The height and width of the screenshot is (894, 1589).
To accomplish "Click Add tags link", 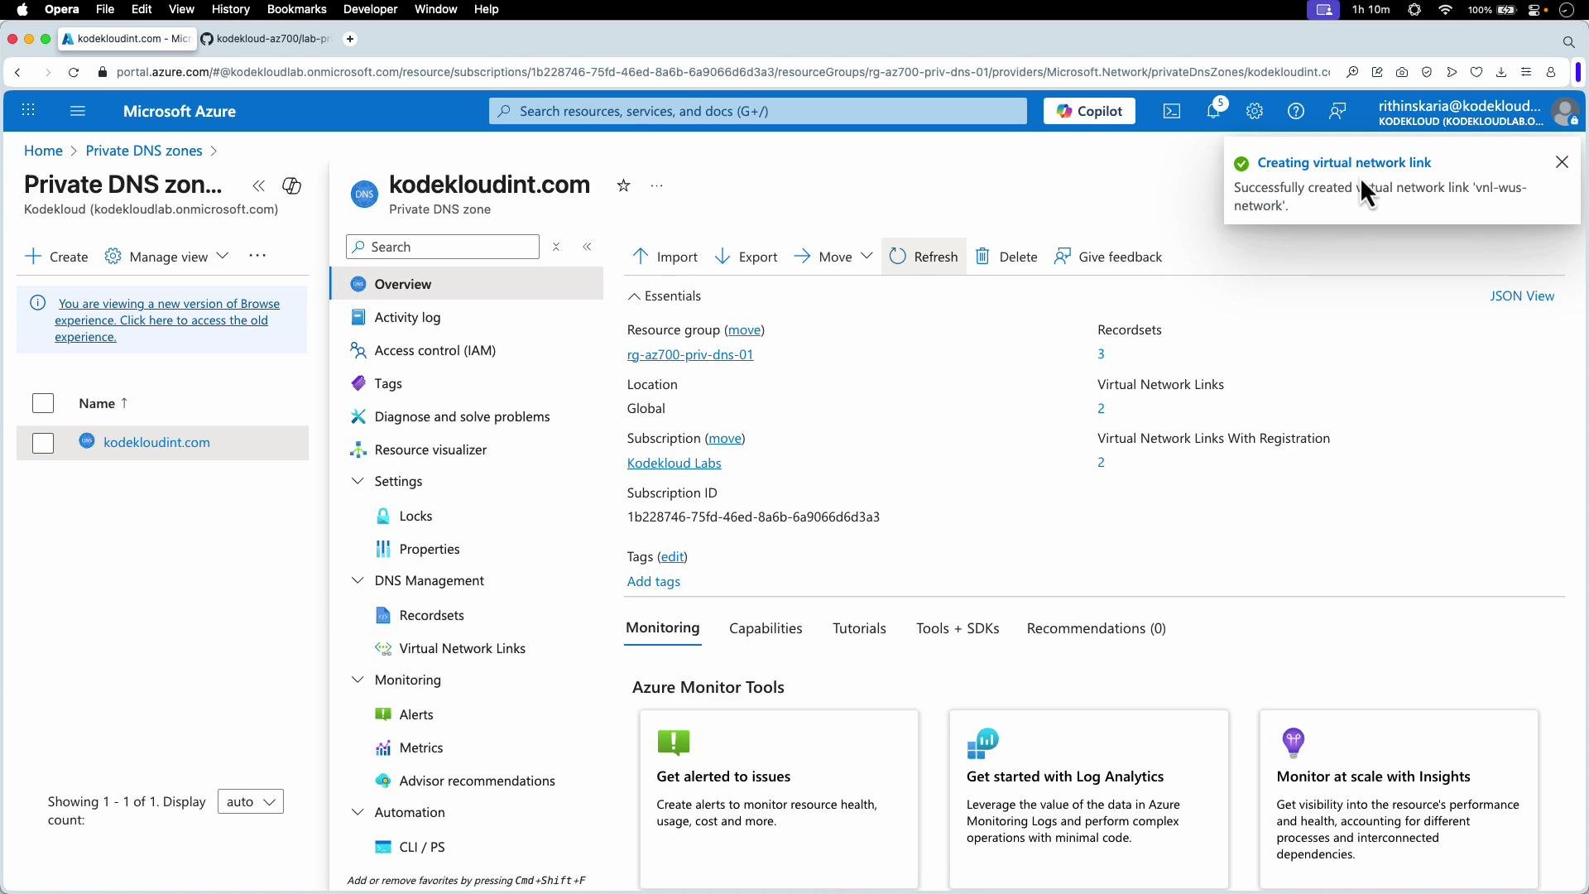I will pos(654,581).
